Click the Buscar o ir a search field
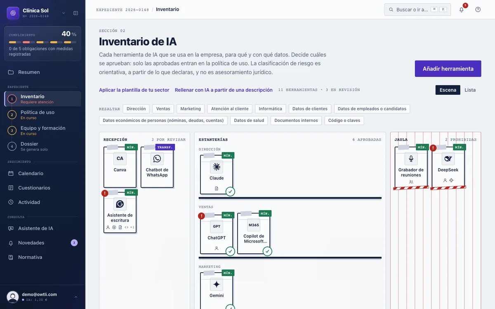 coord(417,9)
